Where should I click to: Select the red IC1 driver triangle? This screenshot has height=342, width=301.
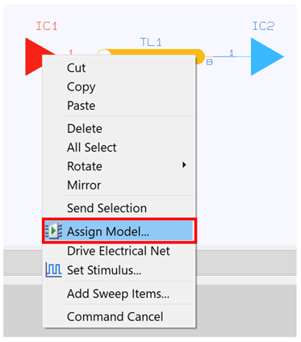click(x=34, y=56)
